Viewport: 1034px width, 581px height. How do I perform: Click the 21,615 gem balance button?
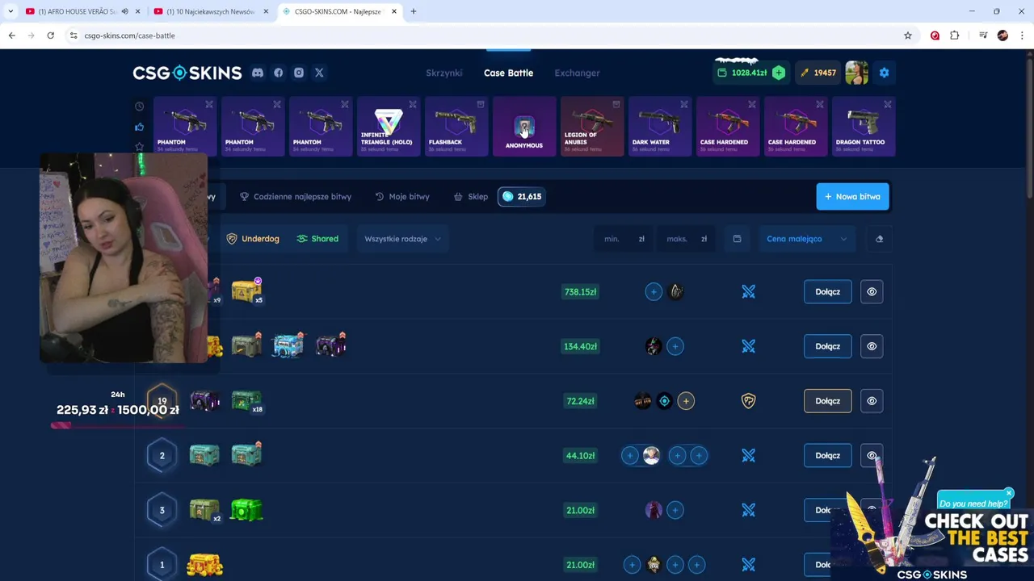pyautogui.click(x=521, y=197)
